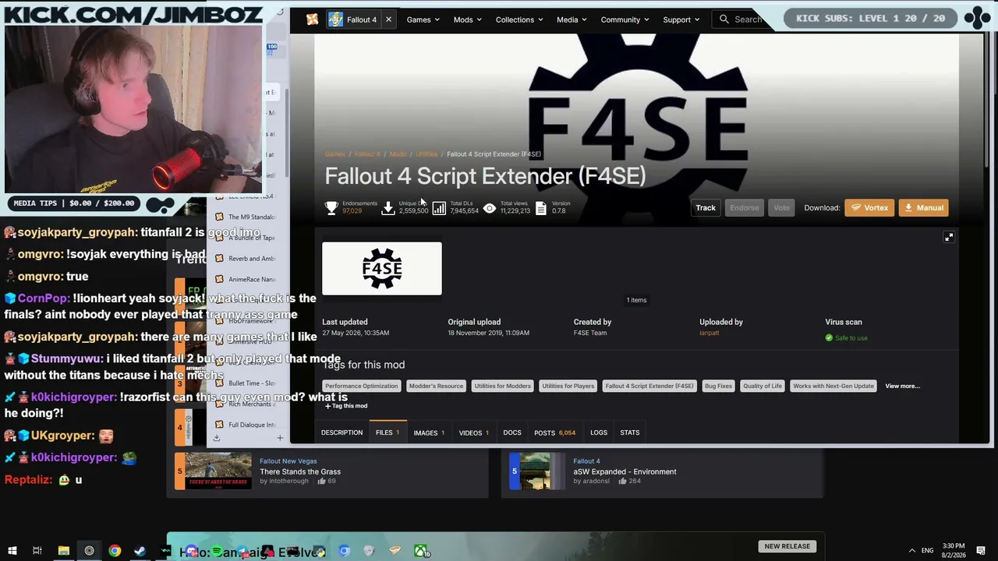This screenshot has width=998, height=561.
Task: Switch to the Files tab
Action: click(388, 432)
